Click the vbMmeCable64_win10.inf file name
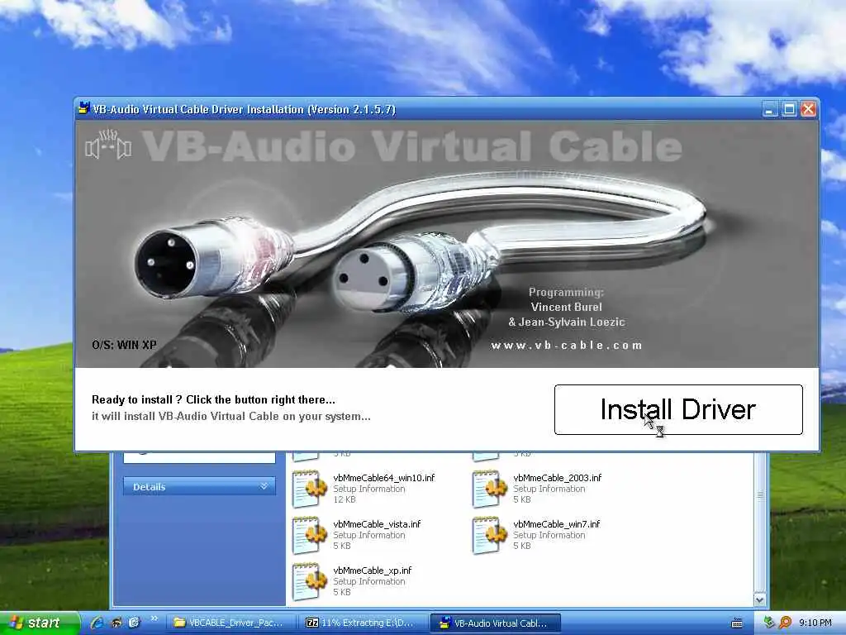This screenshot has height=635, width=846. pyautogui.click(x=383, y=478)
